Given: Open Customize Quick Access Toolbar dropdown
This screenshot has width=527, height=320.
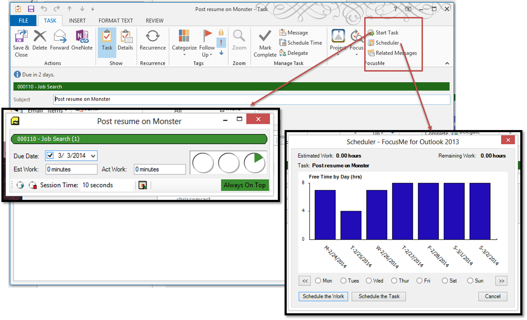Looking at the screenshot, I should [x=93, y=9].
